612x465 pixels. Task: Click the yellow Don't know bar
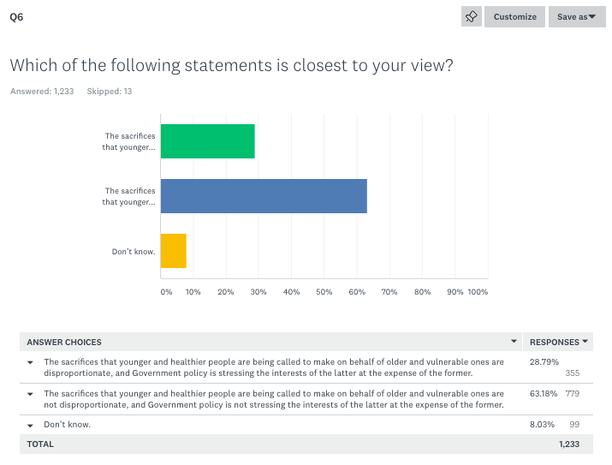tap(173, 251)
